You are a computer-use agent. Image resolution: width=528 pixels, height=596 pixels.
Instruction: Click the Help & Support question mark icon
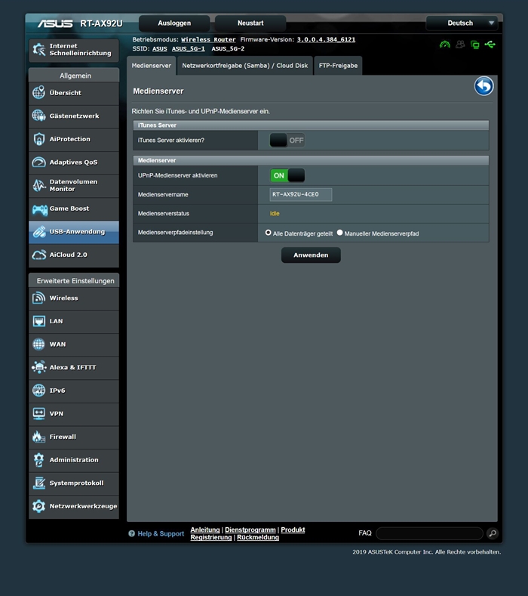[132, 533]
